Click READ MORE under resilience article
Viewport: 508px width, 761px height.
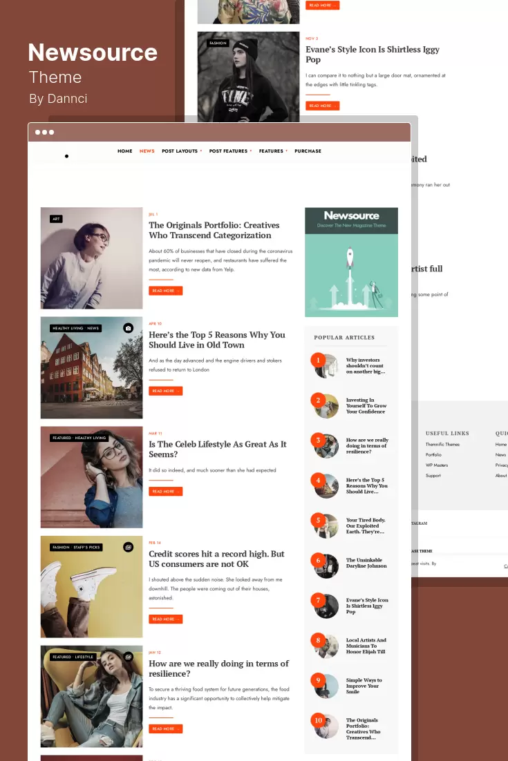click(166, 729)
